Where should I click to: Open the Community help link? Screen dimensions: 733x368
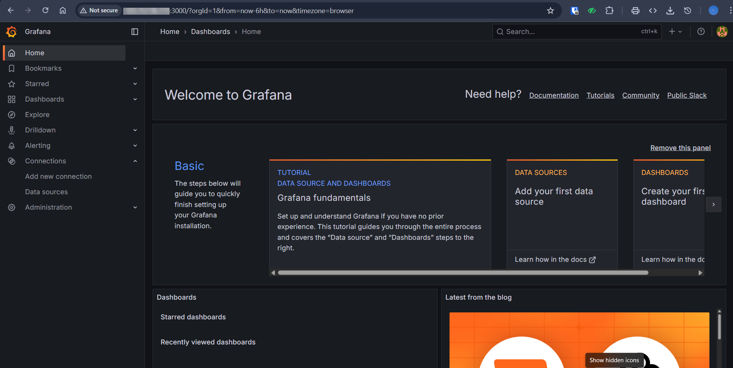coord(641,95)
